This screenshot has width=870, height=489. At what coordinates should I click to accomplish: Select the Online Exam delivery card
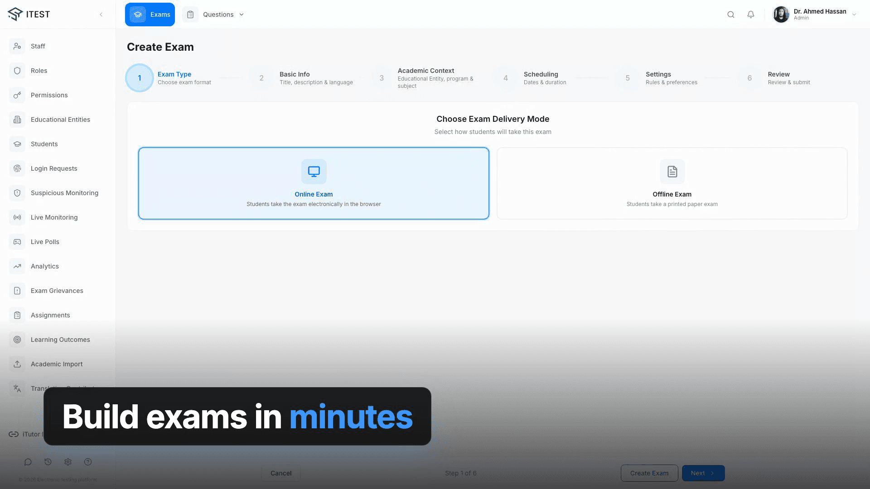click(314, 183)
